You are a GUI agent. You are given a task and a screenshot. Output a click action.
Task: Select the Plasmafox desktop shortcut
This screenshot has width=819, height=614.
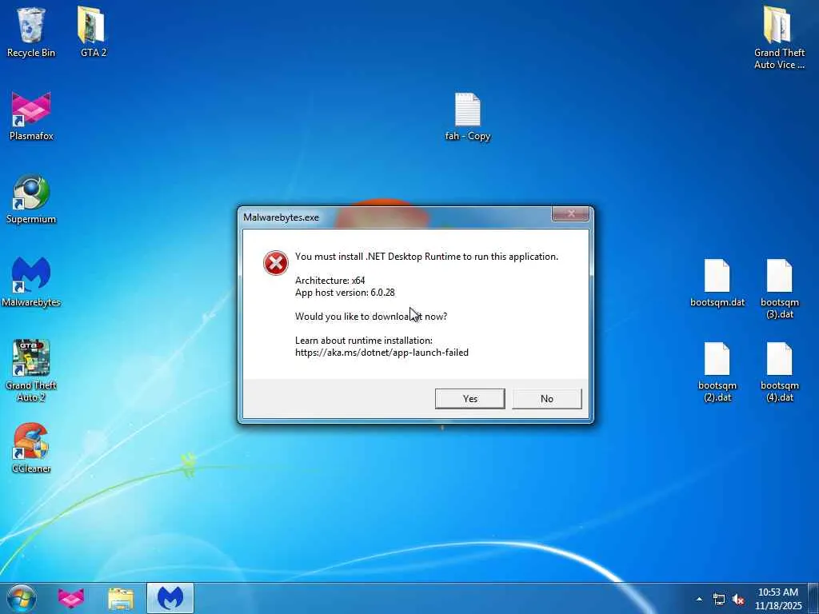[x=31, y=116]
